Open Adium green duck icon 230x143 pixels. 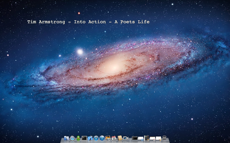click(78, 138)
